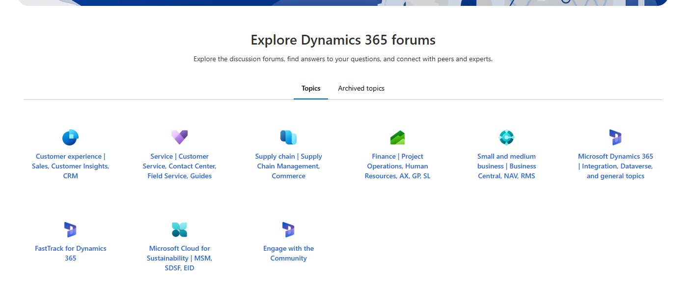
Task: Click the Supply chain forum icon
Action: [288, 138]
